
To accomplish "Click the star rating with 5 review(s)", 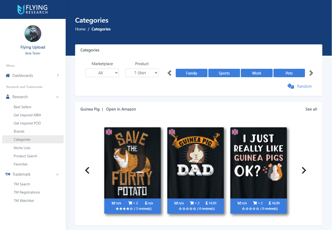I will [124, 209].
